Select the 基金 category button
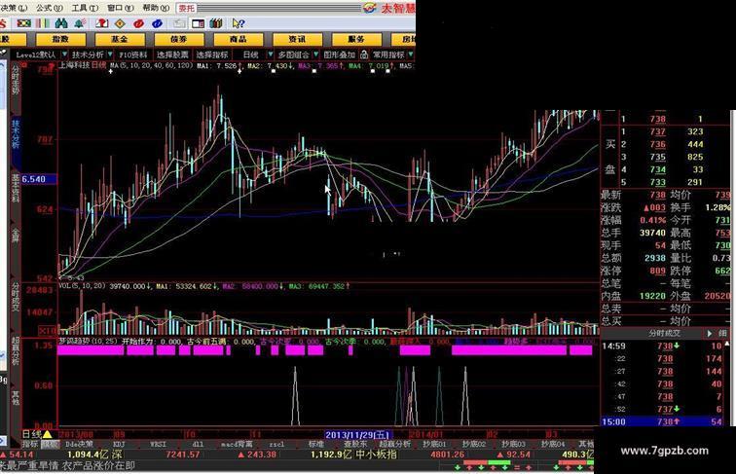Image resolution: width=736 pixels, height=474 pixels. 120,40
